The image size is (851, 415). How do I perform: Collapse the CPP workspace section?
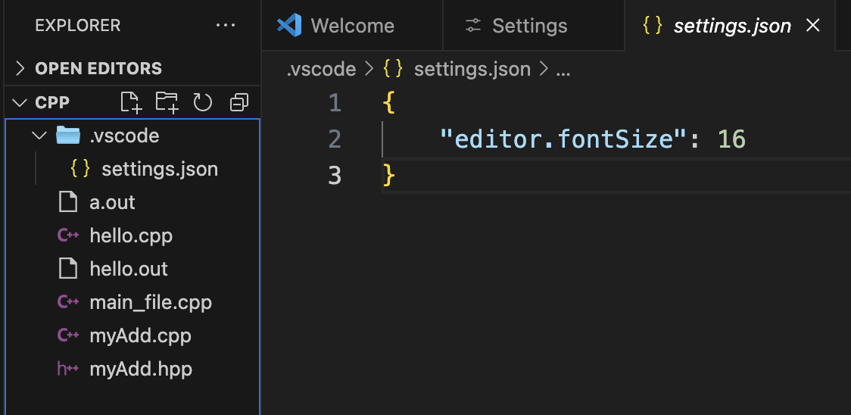click(20, 102)
